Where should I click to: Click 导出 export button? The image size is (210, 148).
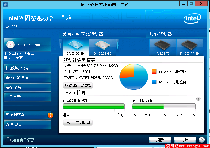pos(185,140)
